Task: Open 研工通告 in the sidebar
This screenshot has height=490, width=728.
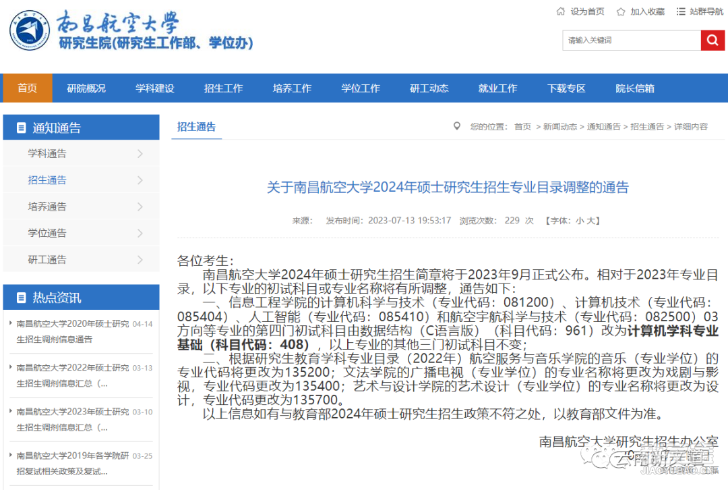Action: tap(47, 260)
